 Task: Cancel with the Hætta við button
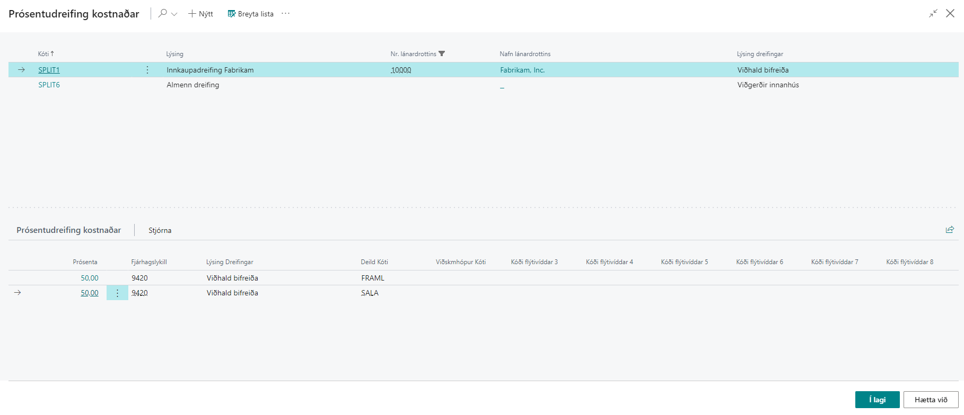931,400
